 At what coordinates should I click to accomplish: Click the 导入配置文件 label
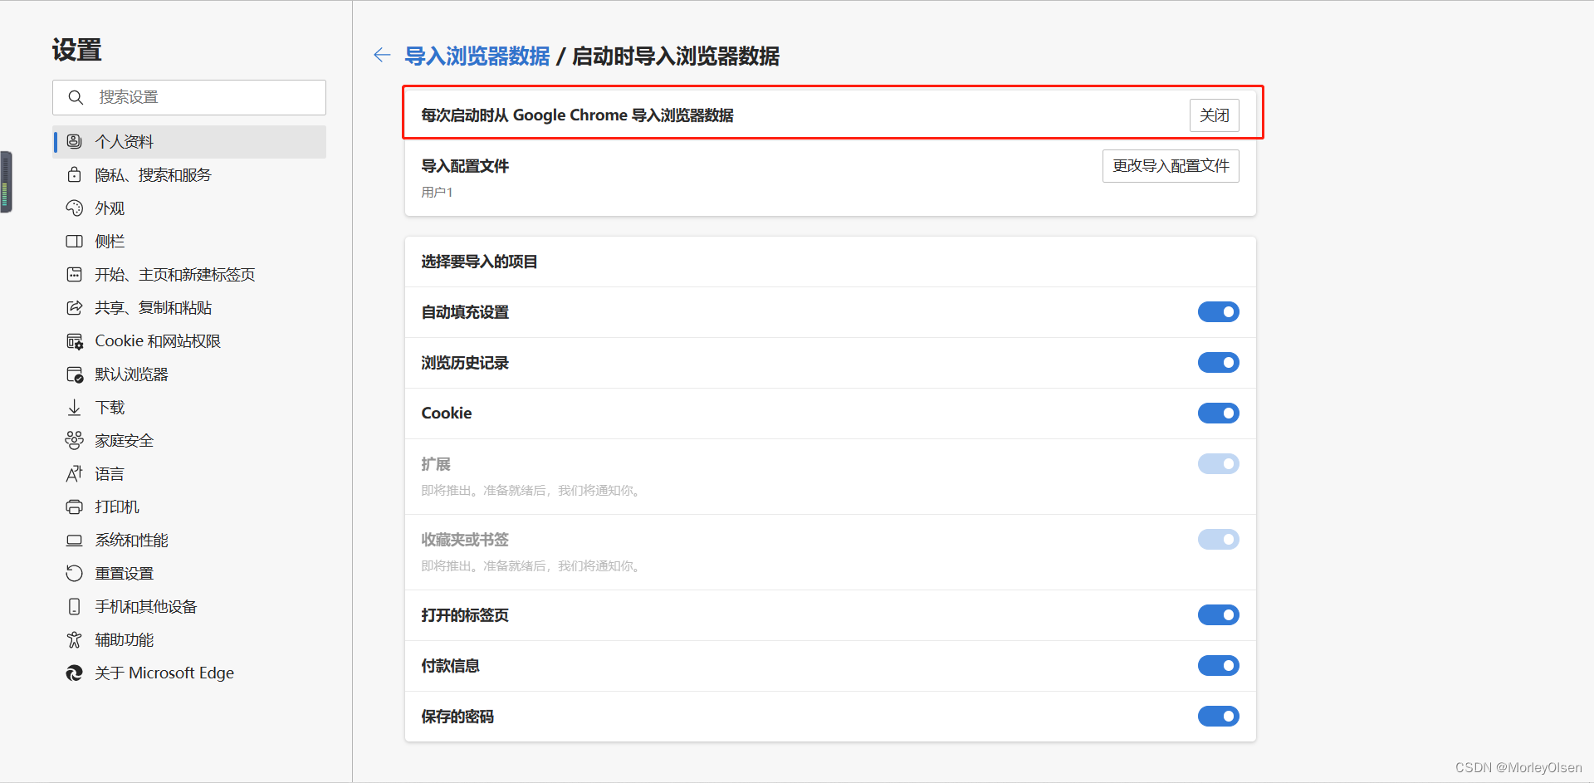click(465, 166)
